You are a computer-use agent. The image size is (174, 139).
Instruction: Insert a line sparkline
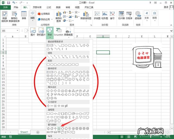tap(97, 15)
